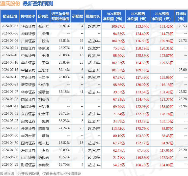Select the date 2024-08-07 cell
The width and height of the screenshot is (188, 176).
(x=10, y=26)
